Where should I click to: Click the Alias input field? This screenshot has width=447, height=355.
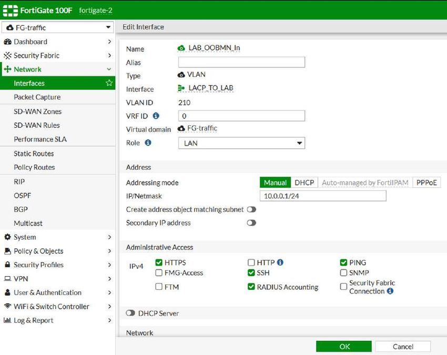click(x=241, y=62)
